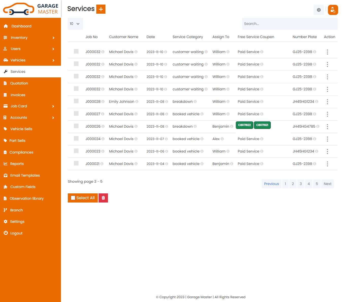347x302 pixels.
Task: Open the rows per page dropdown
Action: click(75, 24)
